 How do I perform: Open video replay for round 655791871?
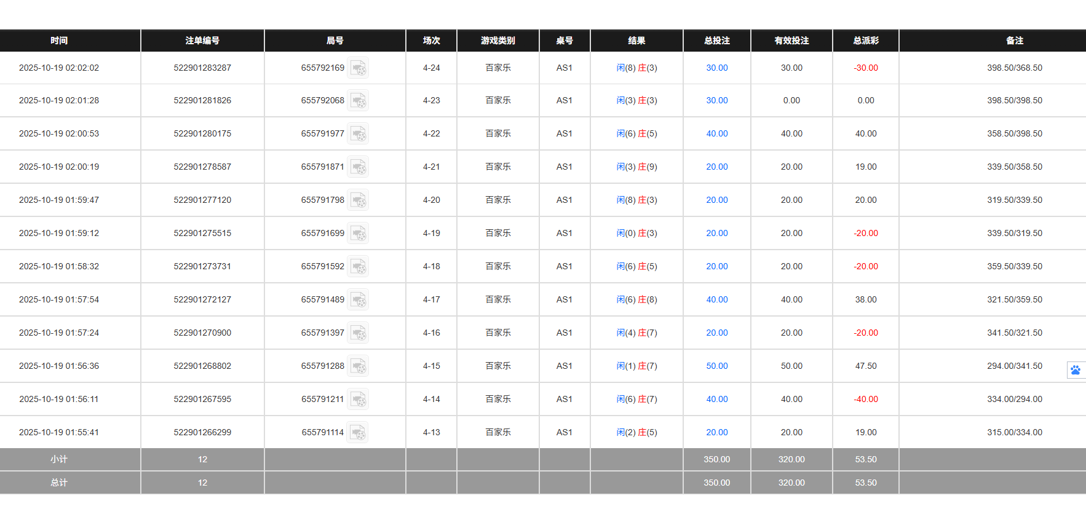[359, 167]
